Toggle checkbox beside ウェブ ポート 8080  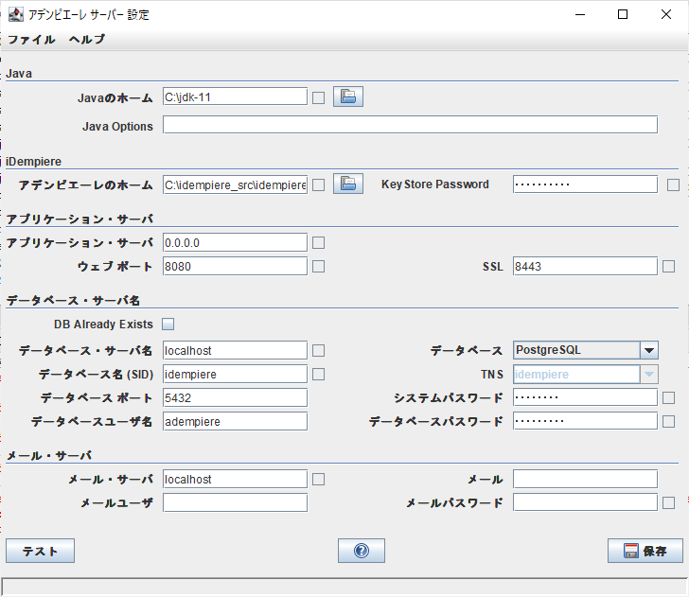319,267
